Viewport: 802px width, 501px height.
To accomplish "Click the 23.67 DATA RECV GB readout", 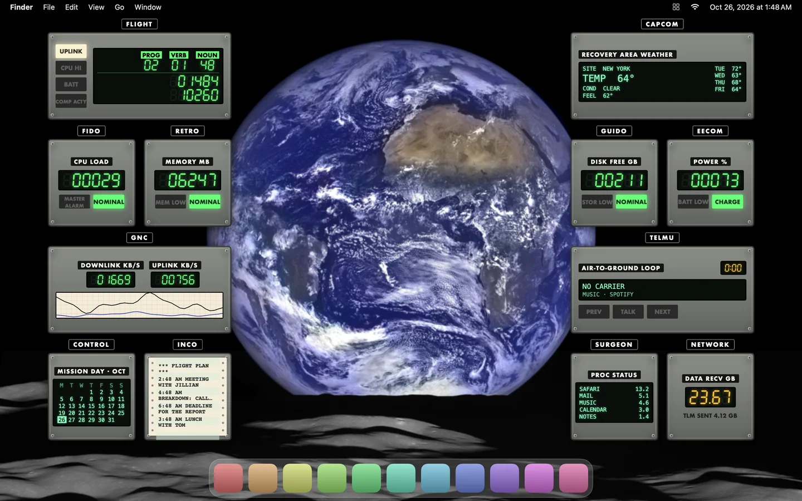I will tap(710, 397).
